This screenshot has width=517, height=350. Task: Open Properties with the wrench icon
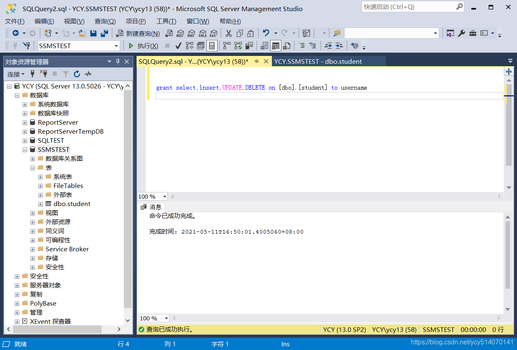pyautogui.click(x=461, y=33)
